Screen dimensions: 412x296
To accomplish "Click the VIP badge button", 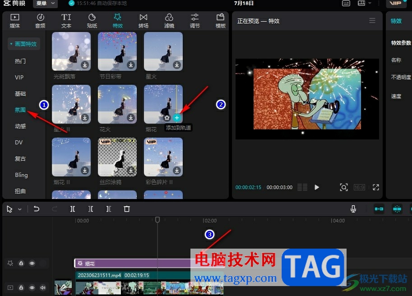I will click(x=395, y=4).
